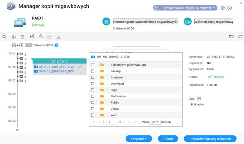
Task: Check the Download folder checkbox
Action: (93, 83)
